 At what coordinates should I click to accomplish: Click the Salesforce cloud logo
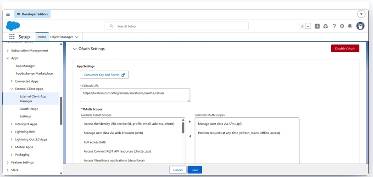click(13, 26)
